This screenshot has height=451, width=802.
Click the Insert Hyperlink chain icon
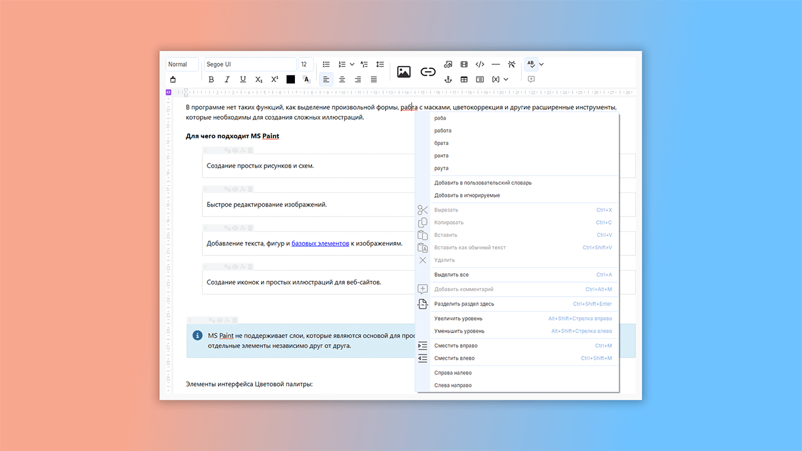point(428,72)
